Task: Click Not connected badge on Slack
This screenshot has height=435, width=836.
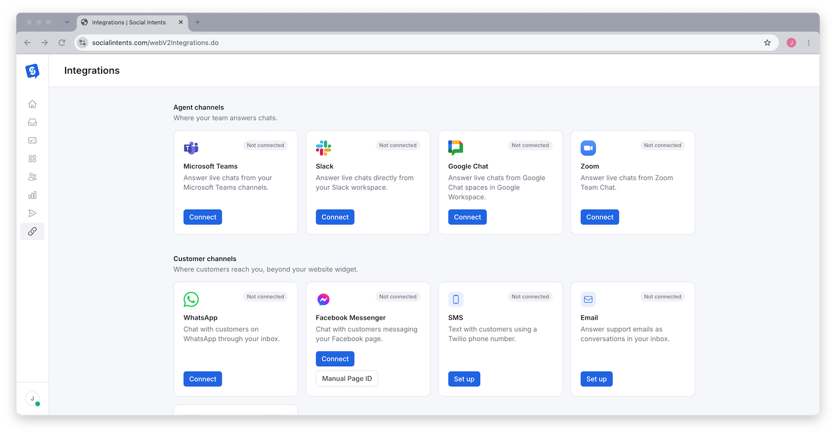Action: (398, 145)
